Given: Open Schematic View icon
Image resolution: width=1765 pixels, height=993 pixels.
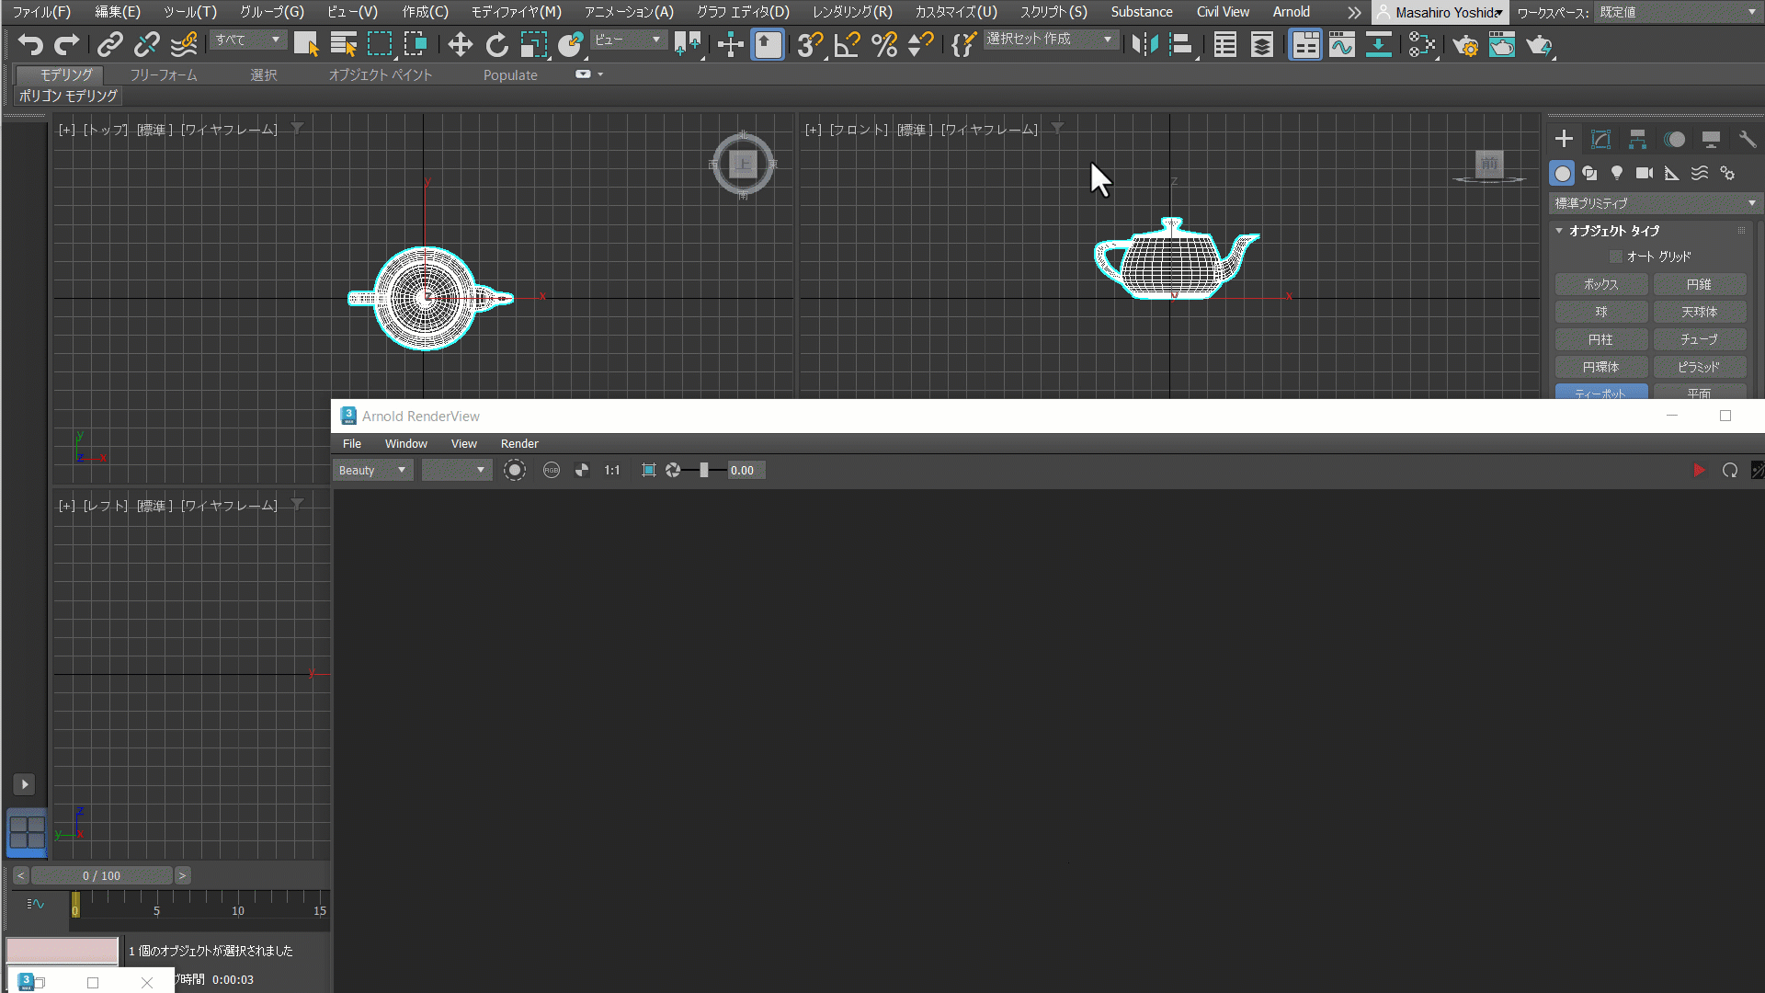Looking at the screenshot, I should click(1379, 44).
